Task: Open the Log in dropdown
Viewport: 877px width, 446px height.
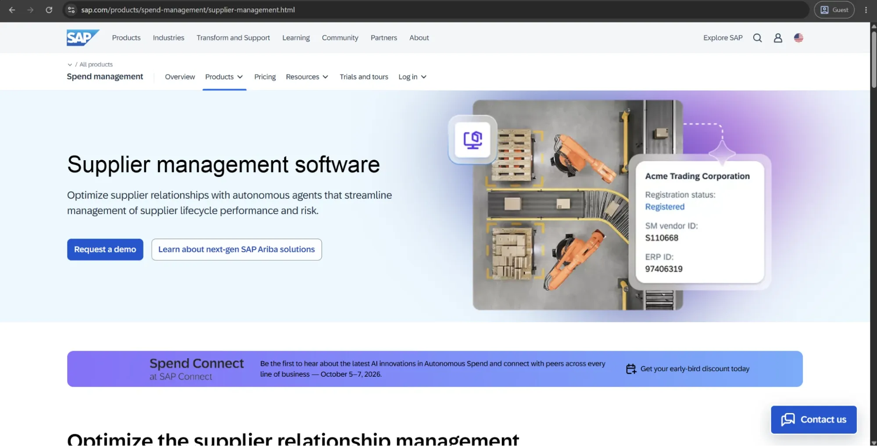Action: (412, 77)
